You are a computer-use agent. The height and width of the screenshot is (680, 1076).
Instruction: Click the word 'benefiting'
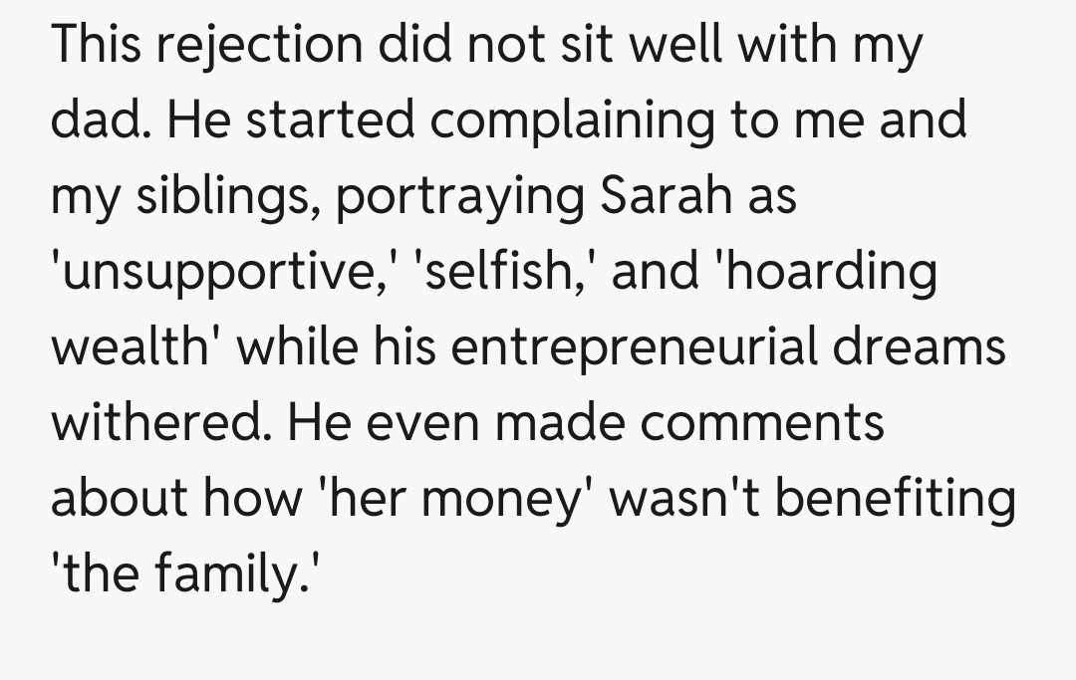896,497
